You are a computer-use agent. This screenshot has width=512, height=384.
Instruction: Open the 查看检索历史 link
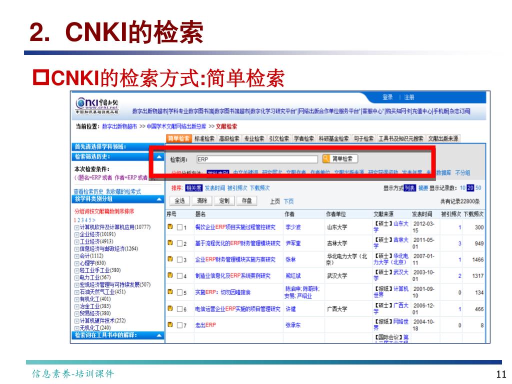(x=88, y=191)
